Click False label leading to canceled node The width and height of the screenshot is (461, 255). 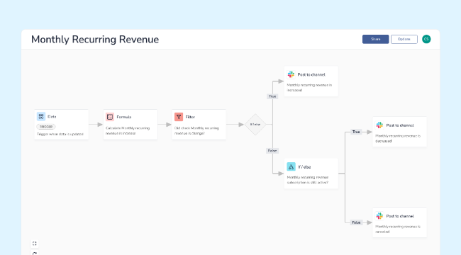[356, 222]
